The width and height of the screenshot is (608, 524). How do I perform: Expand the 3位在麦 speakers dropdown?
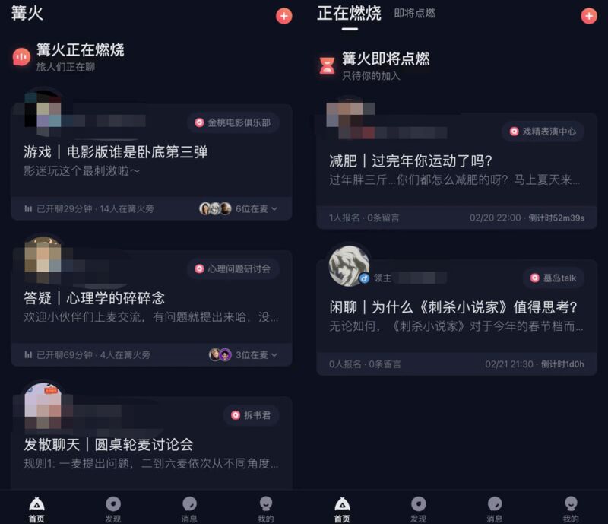point(257,354)
